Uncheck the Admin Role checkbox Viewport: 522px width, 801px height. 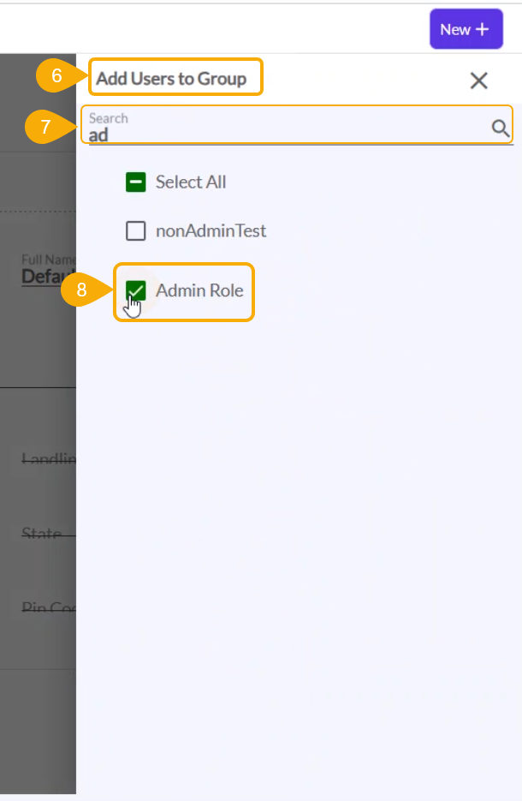135,290
